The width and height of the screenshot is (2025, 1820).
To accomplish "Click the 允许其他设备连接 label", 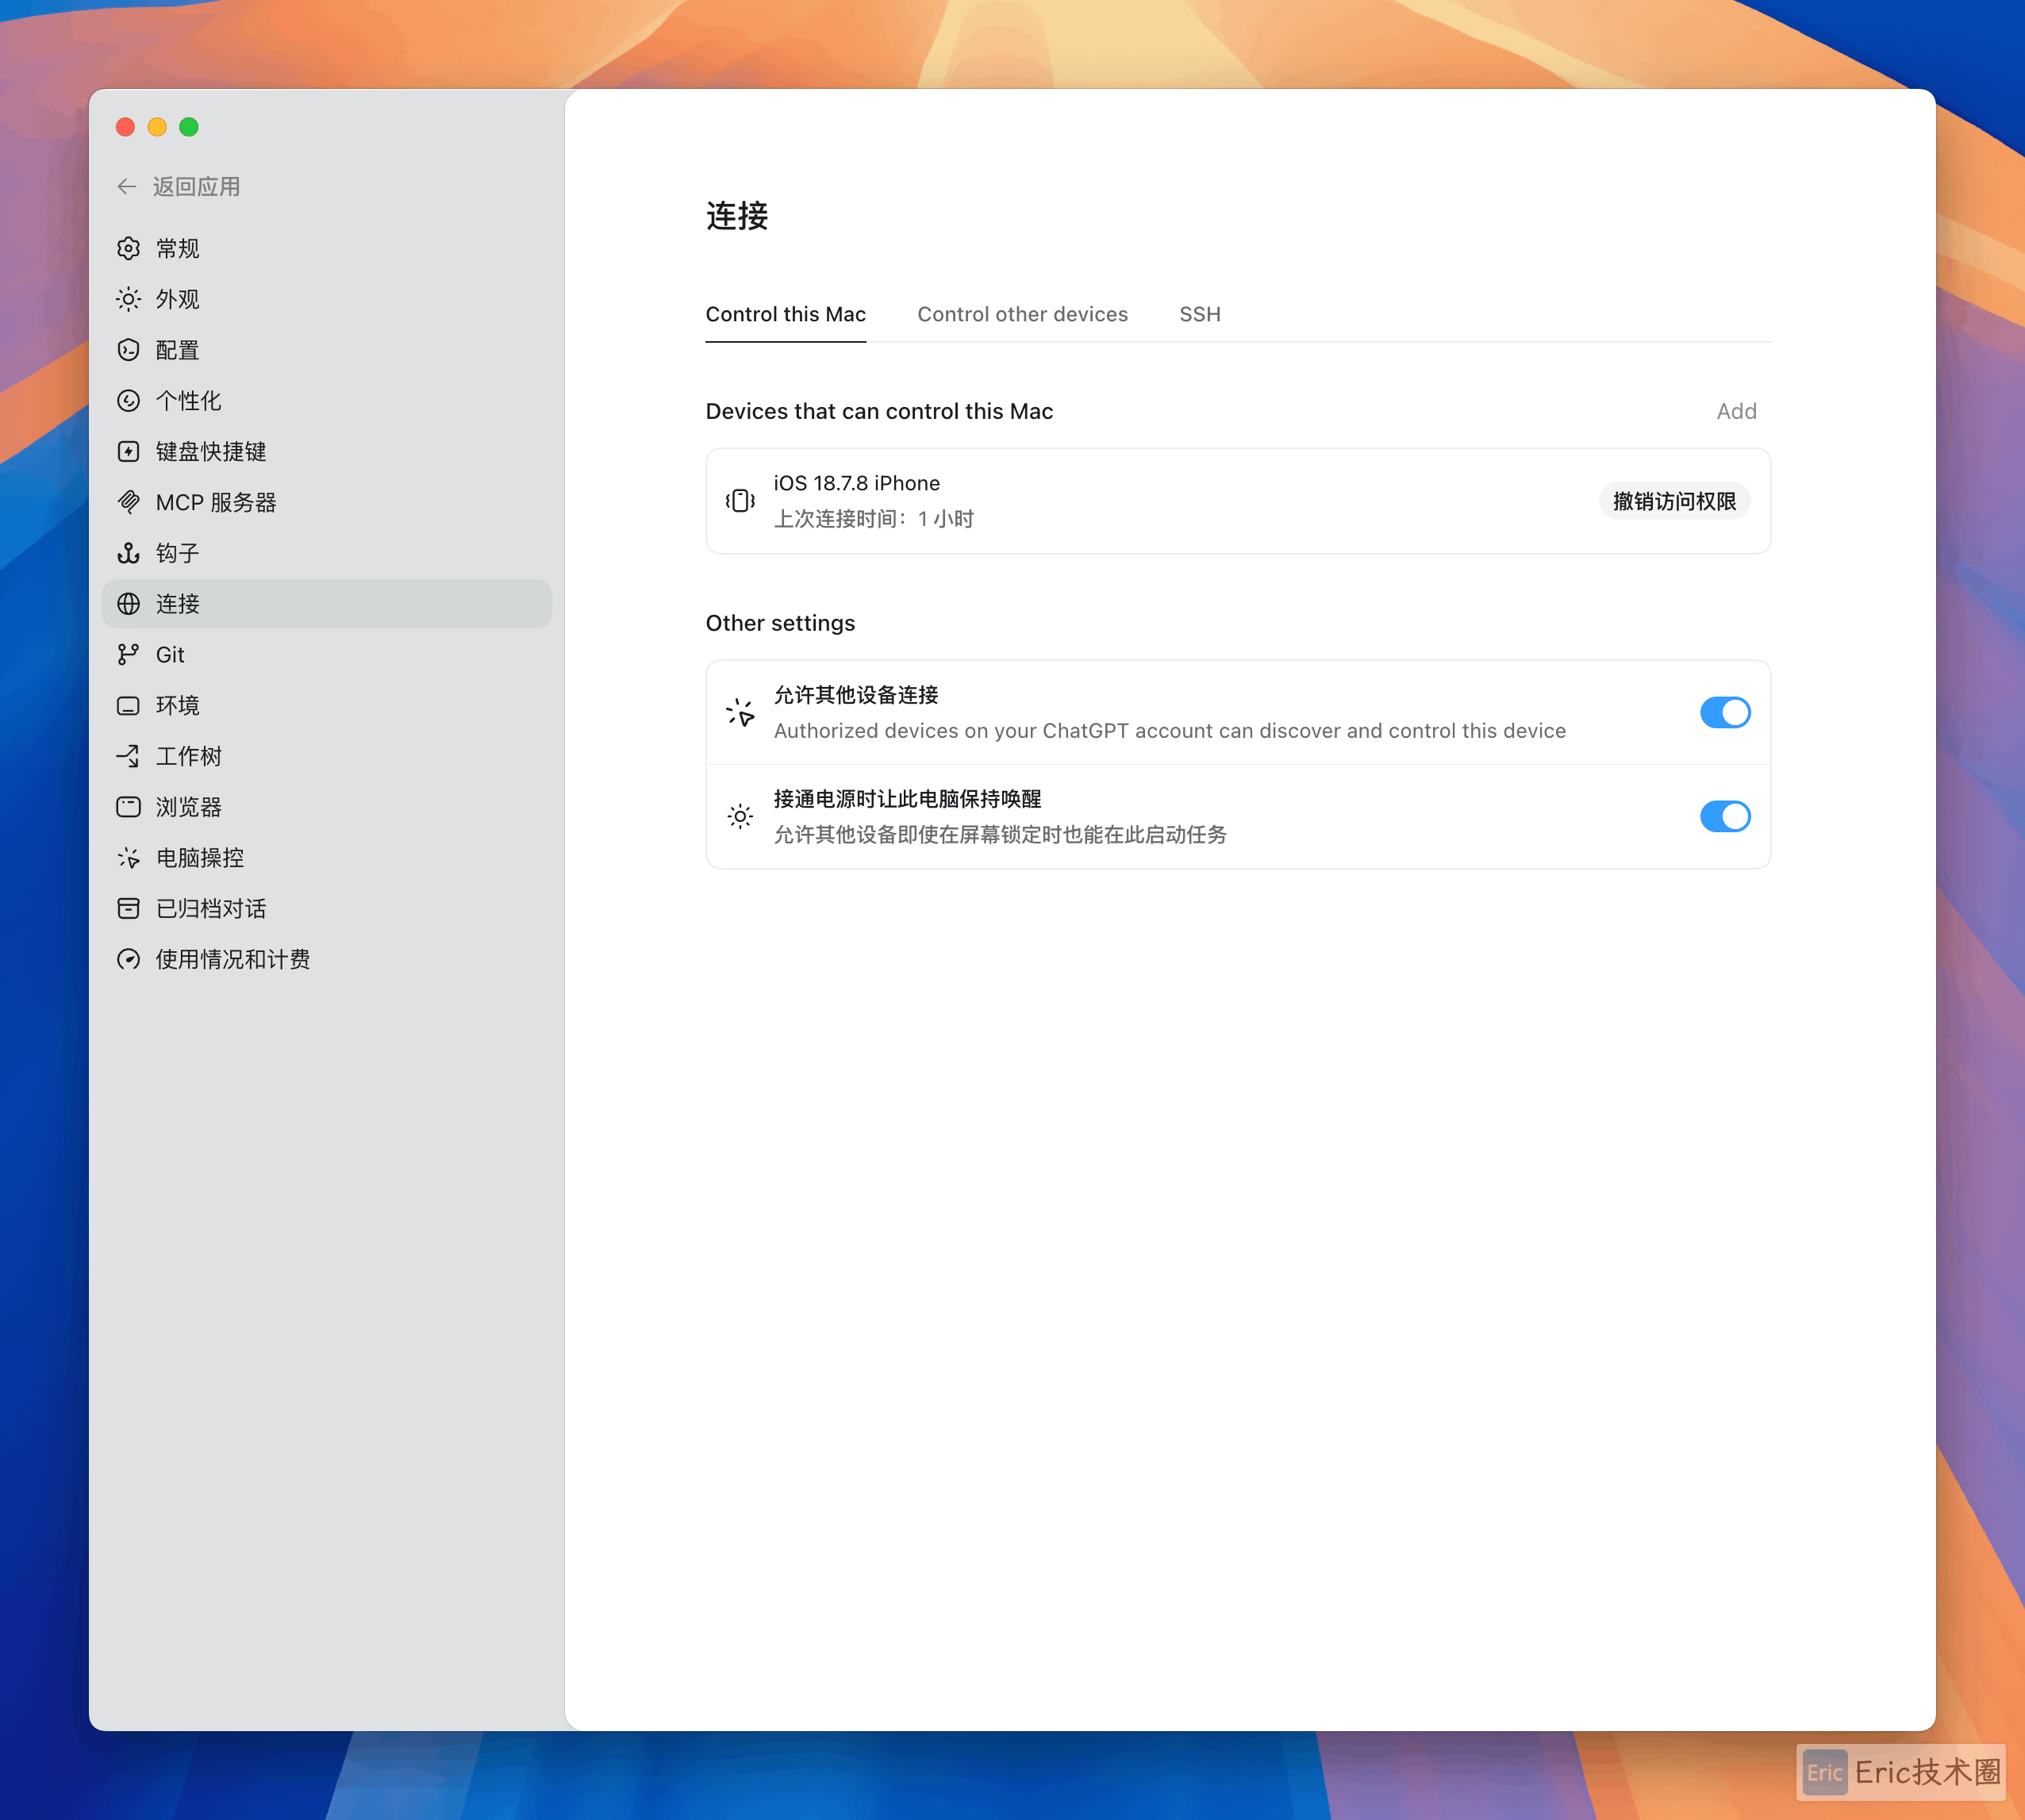I will [856, 696].
